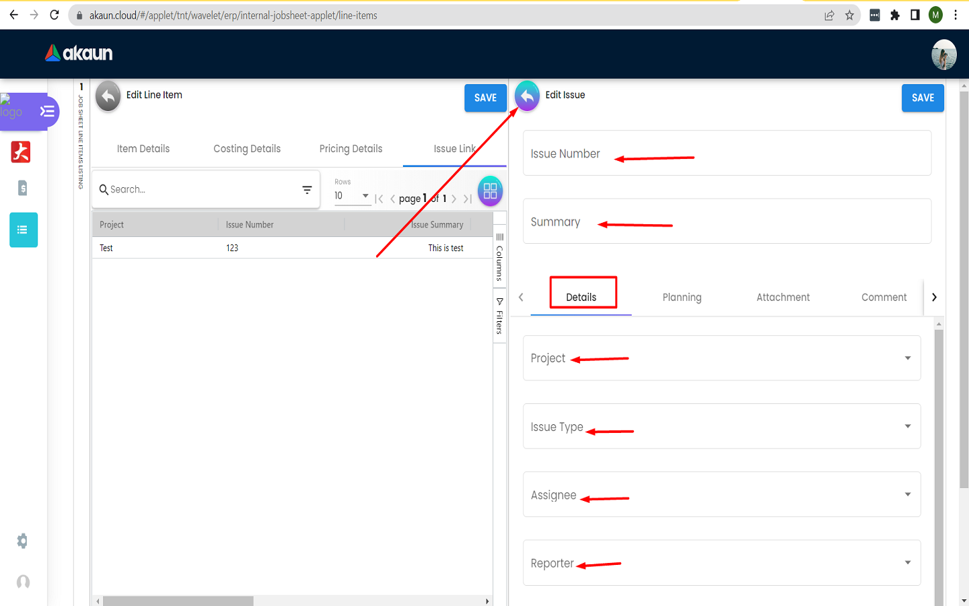Select the teal list icon in sidebar
The image size is (969, 606).
[23, 230]
